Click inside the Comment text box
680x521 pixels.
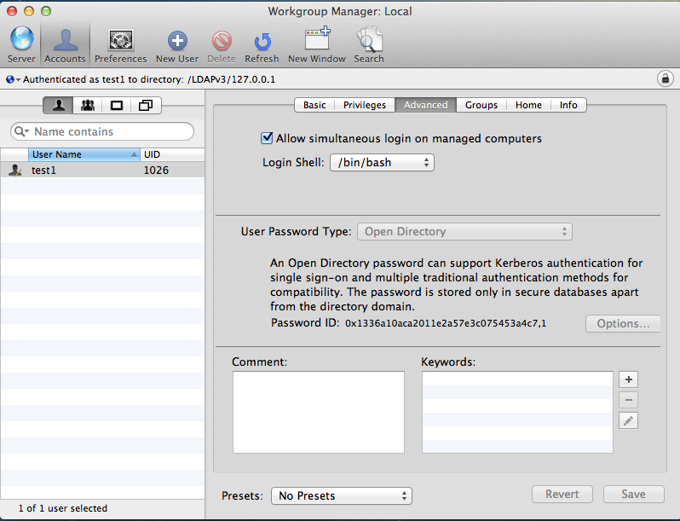pyautogui.click(x=319, y=412)
